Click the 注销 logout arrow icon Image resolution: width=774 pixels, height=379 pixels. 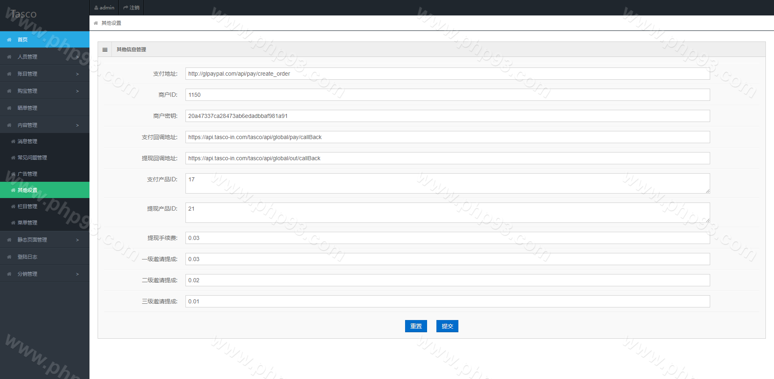[126, 8]
